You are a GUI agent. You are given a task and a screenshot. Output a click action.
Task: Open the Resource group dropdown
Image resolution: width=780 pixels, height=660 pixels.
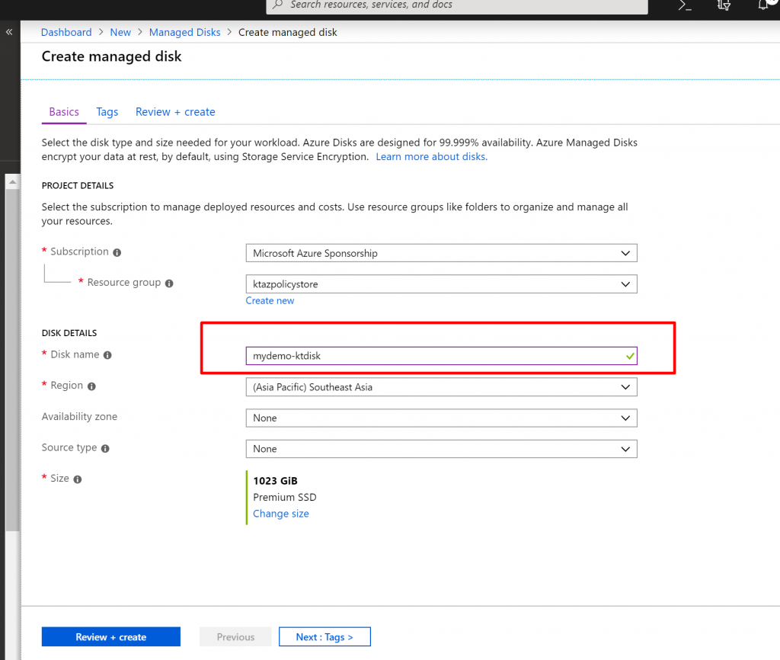441,284
